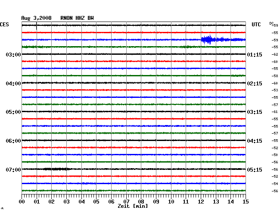
Task: Select the 01:15 UTC time label
Action: (x=255, y=54)
